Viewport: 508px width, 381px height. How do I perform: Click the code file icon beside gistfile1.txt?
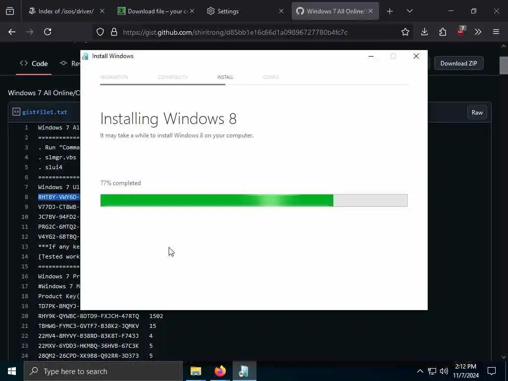tap(16, 112)
